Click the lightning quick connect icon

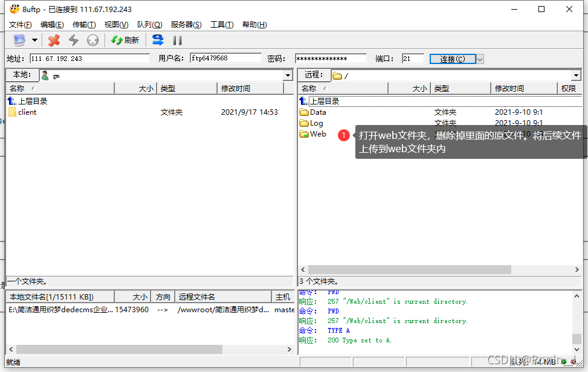(x=74, y=40)
